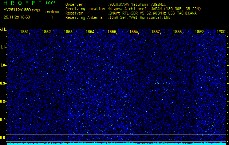Click the 1.1 frequency axis label
This screenshot has height=145, width=229.
(3, 47)
